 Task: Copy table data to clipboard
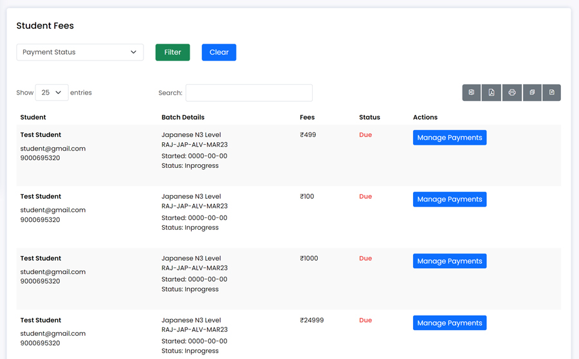(x=532, y=93)
